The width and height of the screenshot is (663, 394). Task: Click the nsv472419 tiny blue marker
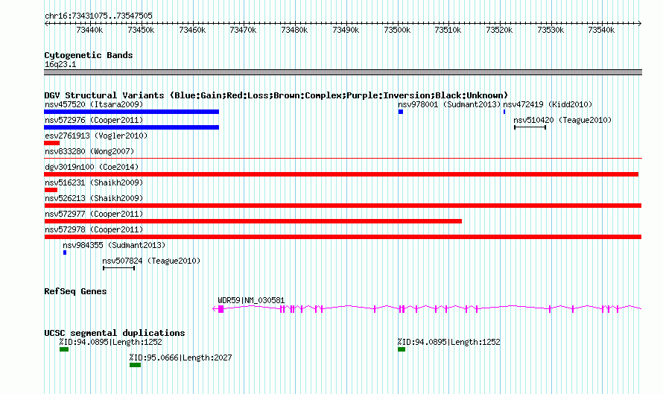click(504, 112)
